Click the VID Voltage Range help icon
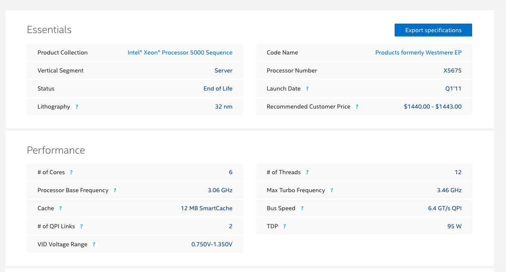The image size is (506, 272). (x=94, y=244)
